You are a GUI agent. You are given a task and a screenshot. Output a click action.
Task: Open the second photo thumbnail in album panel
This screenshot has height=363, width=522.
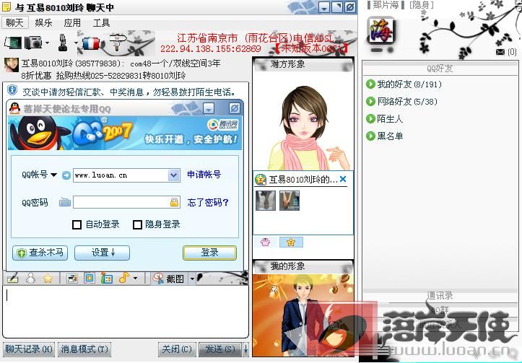290,201
